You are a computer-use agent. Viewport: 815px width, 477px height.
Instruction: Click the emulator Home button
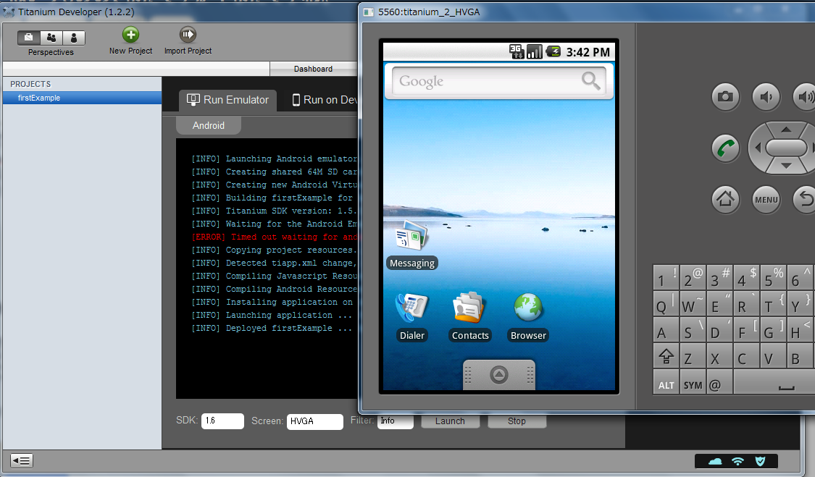[x=725, y=199]
